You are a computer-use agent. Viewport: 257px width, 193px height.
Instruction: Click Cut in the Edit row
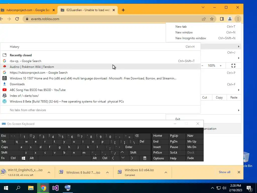(205, 98)
